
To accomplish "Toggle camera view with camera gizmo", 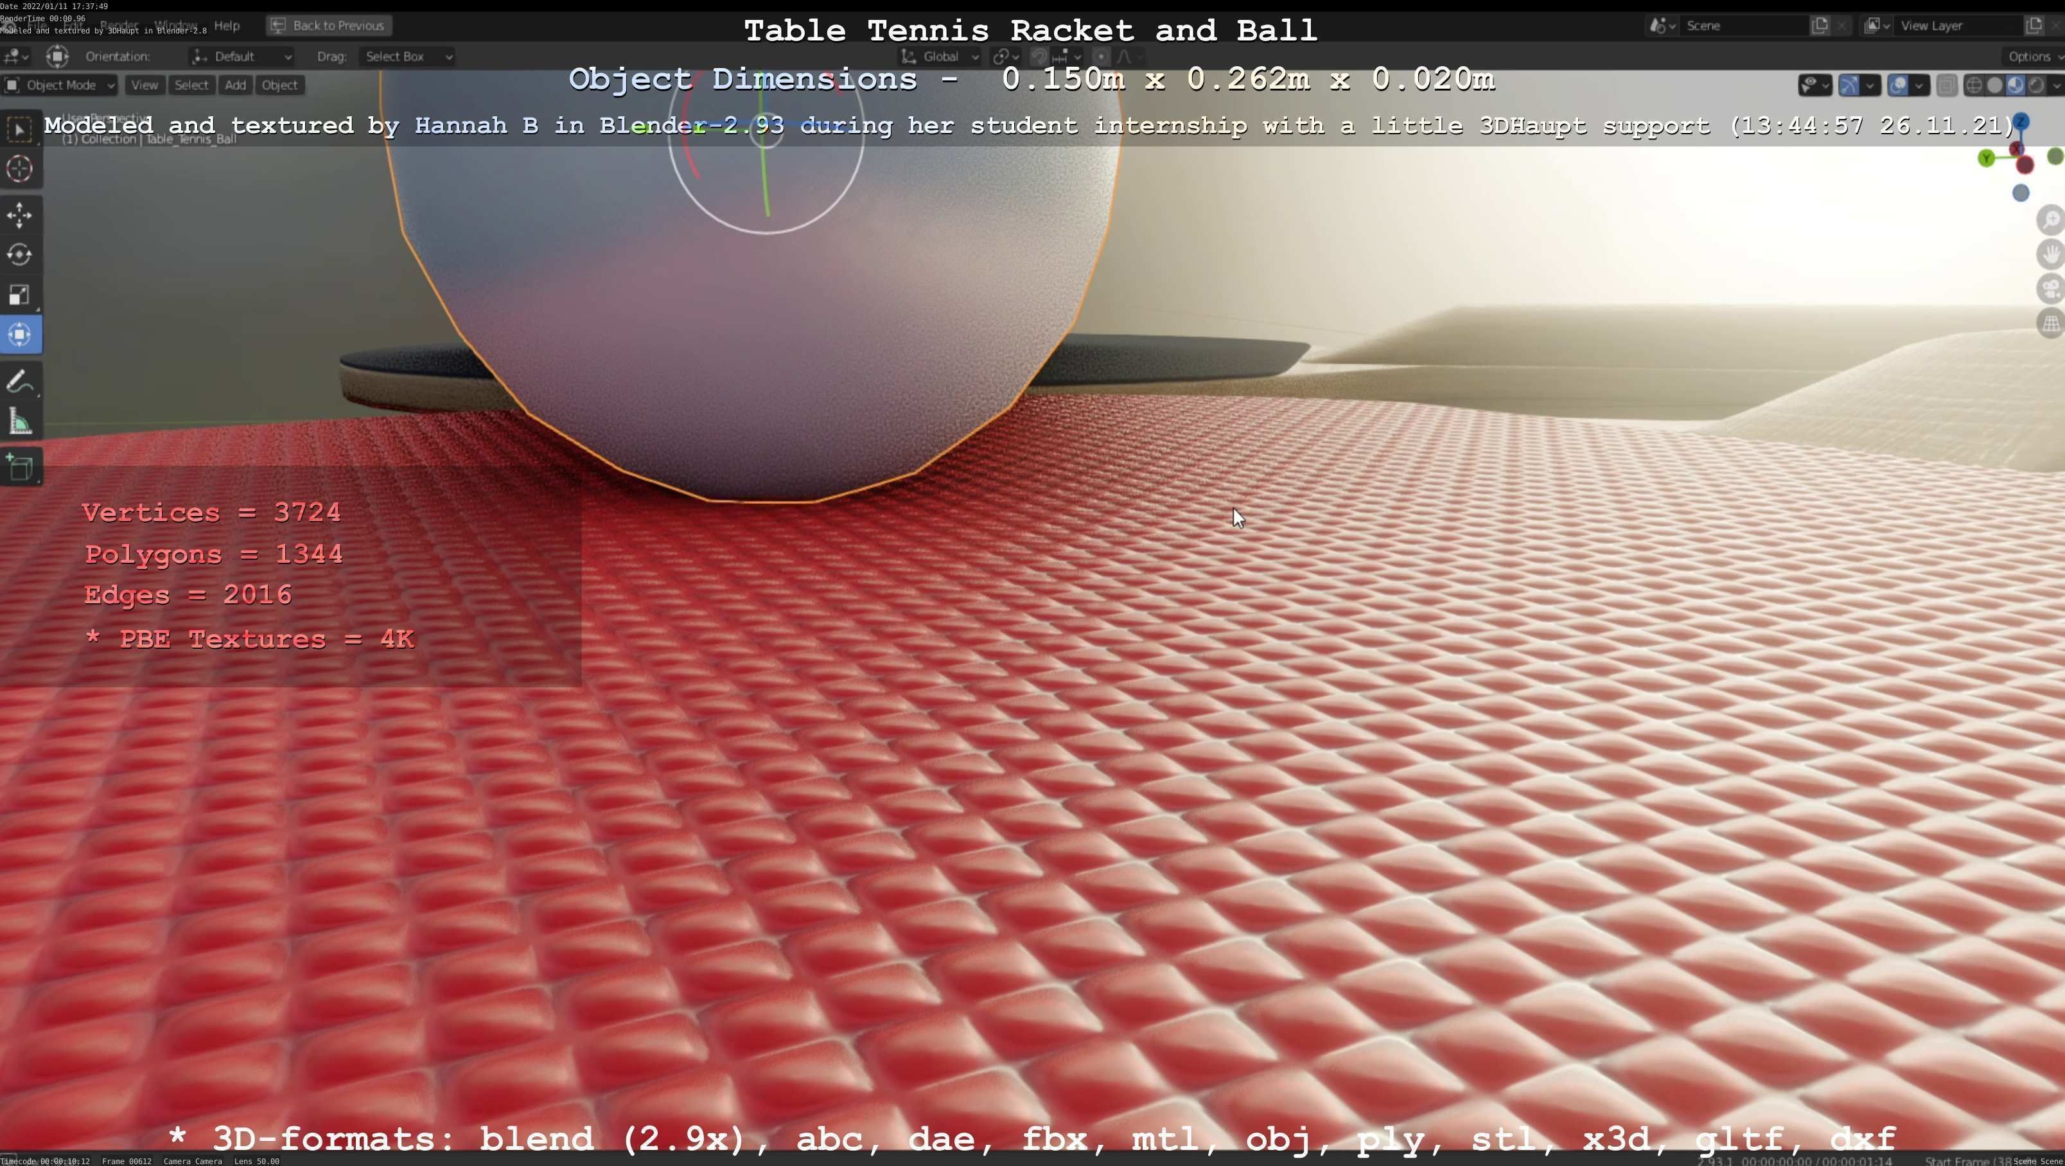I will point(2051,290).
